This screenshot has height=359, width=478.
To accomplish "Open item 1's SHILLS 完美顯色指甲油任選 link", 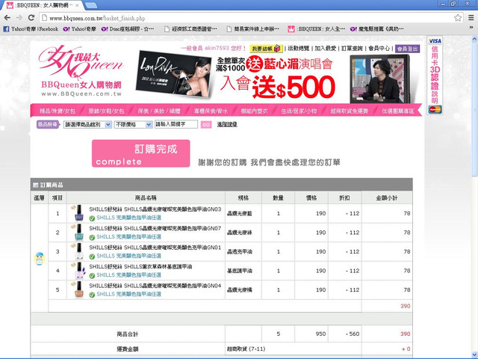I will pos(128,218).
